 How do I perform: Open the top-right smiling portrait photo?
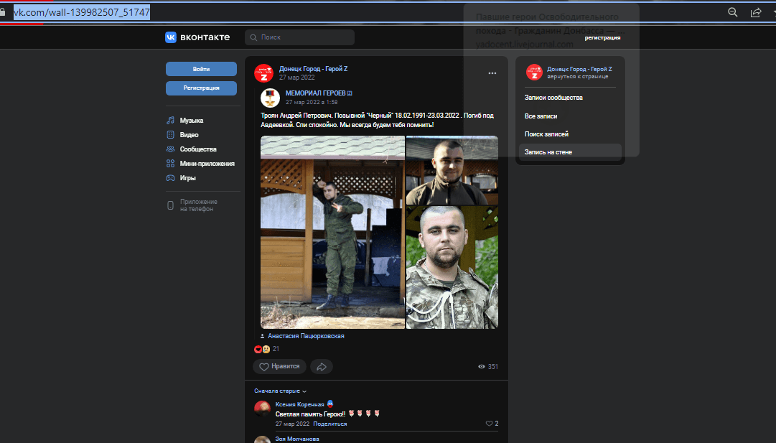452,170
